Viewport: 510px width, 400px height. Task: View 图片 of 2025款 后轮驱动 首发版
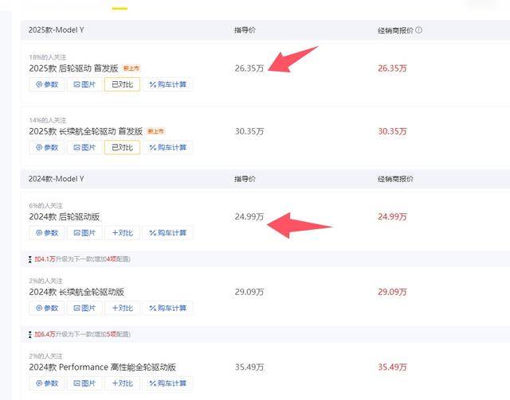[84, 84]
